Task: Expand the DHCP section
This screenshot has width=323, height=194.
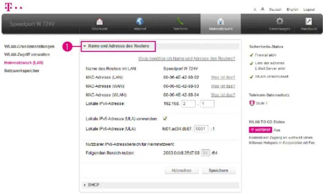Action: point(160,185)
